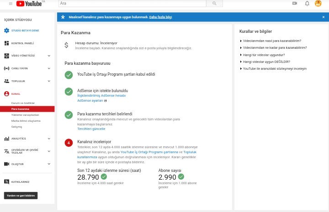This screenshot has width=329, height=212.
Task: Click green check for Para kazanma tercihleri
Action: pos(69,115)
